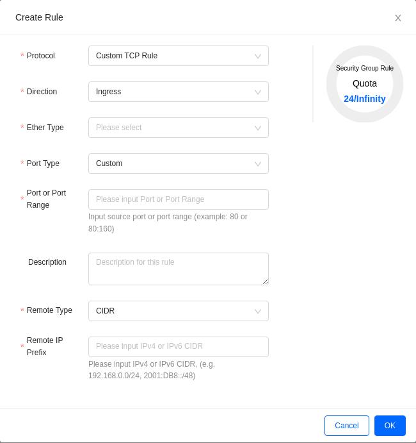This screenshot has height=443, width=416.
Task: Open the Ether Type select box
Action: 179,128
